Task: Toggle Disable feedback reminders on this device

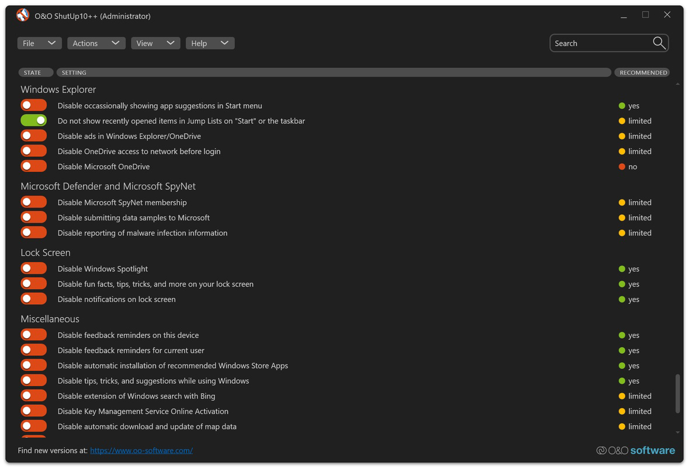Action: pyautogui.click(x=33, y=335)
